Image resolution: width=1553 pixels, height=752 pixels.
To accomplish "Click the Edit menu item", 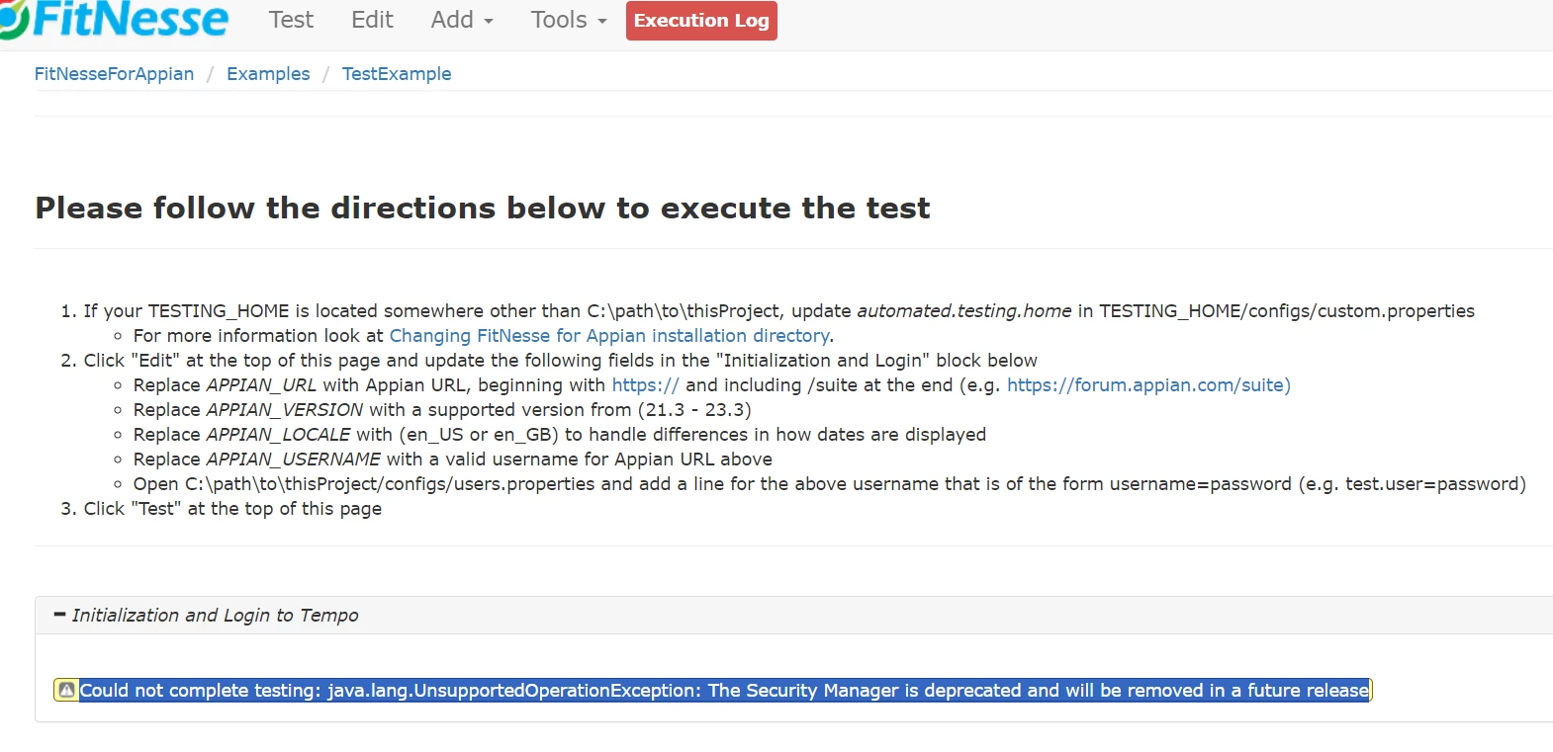I will click(372, 20).
